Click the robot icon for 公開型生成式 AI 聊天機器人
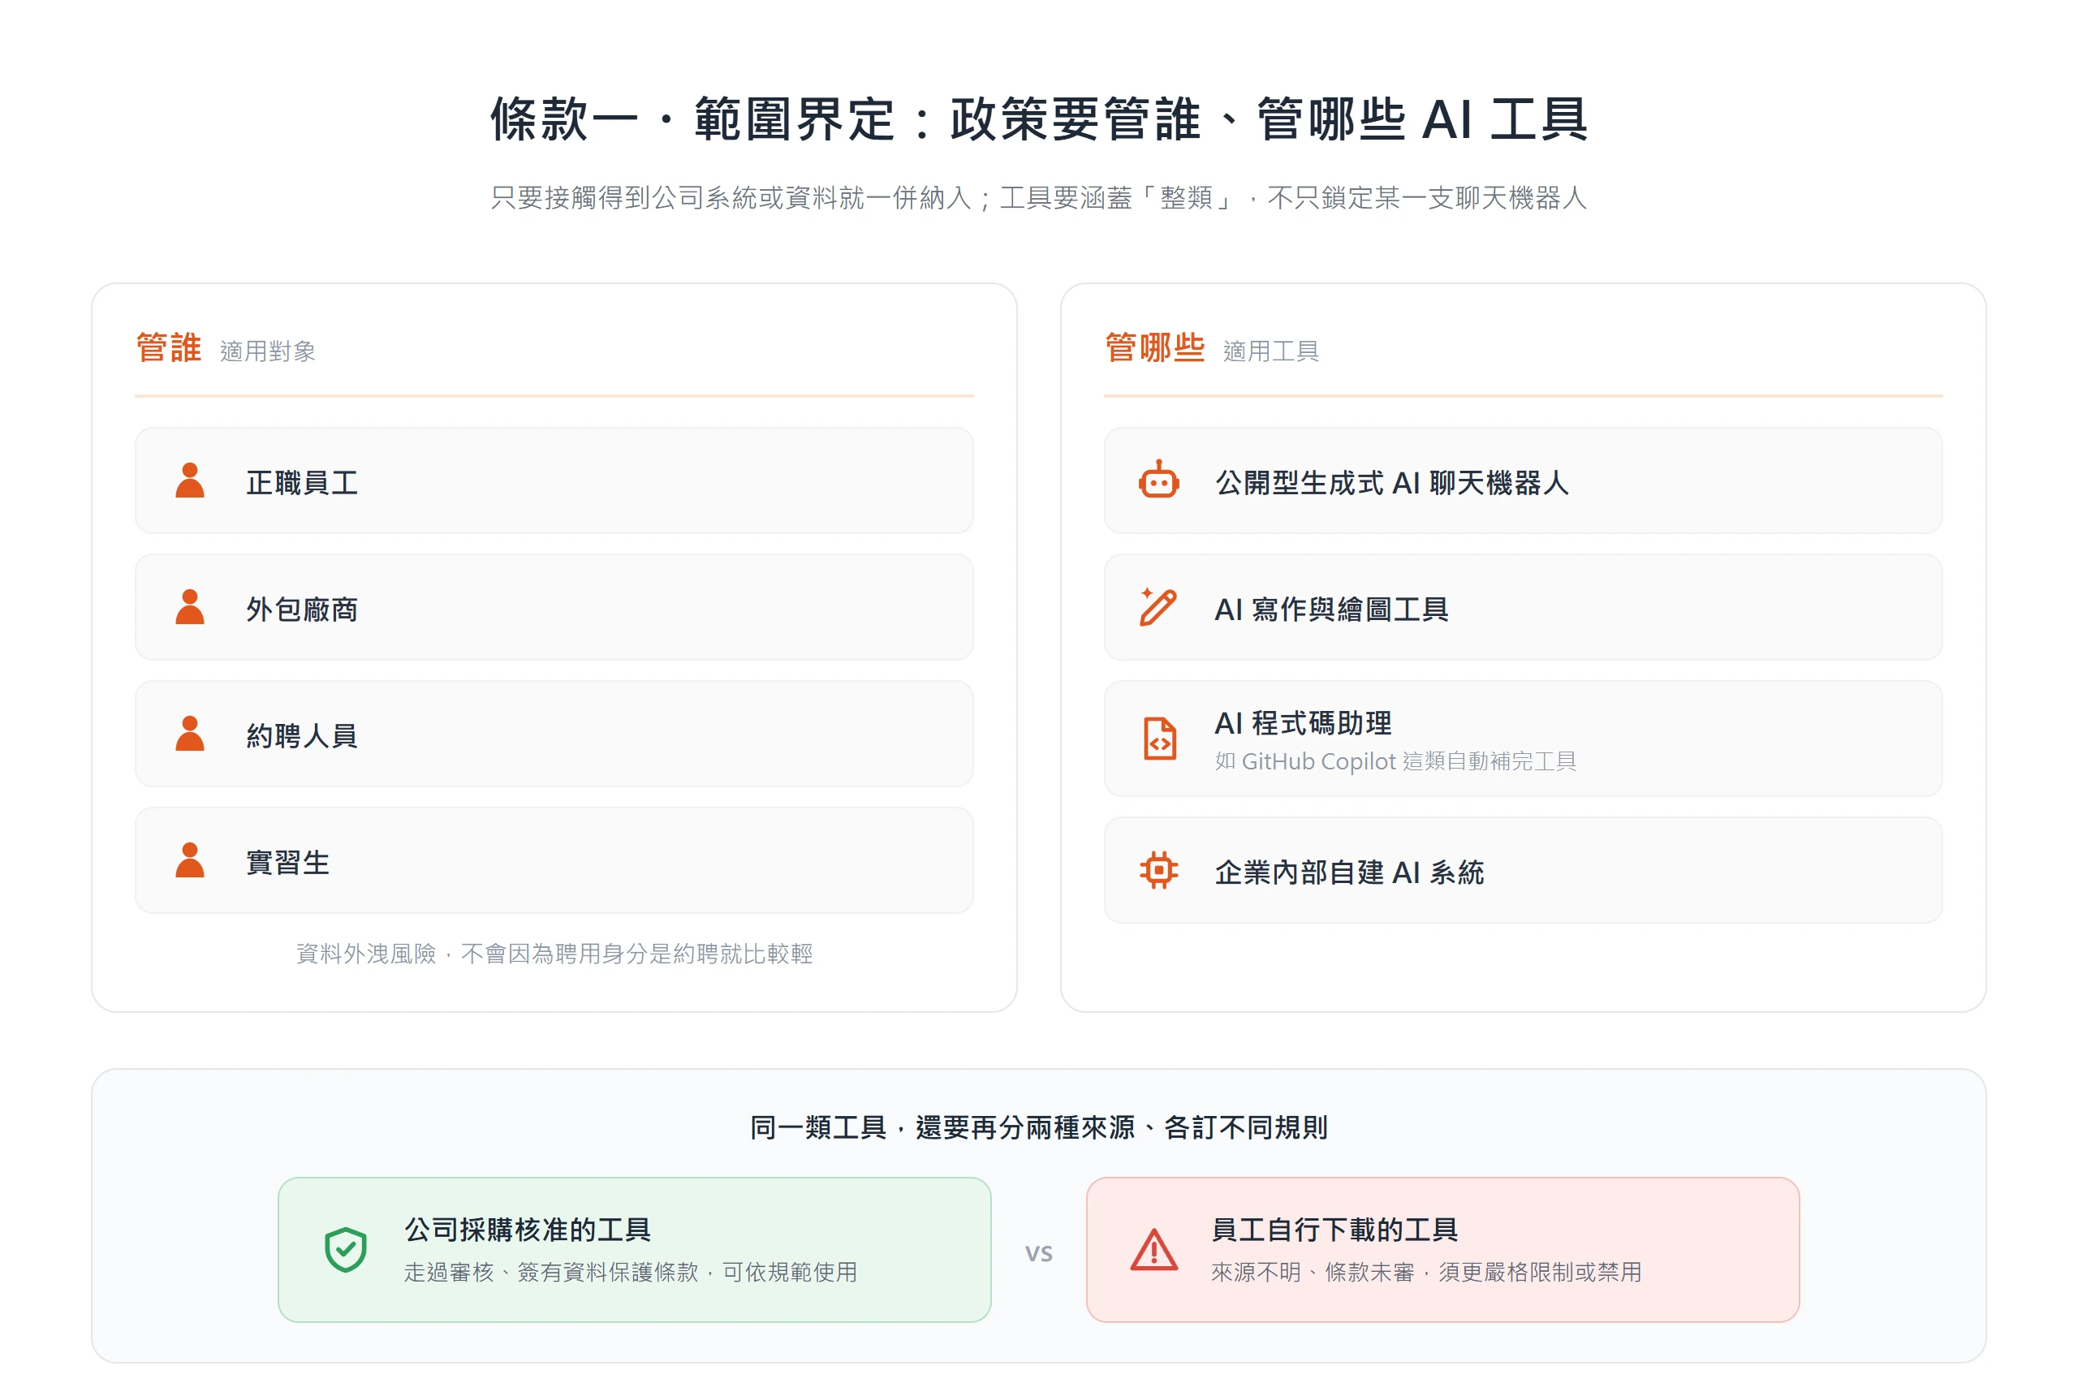The height and width of the screenshot is (1383, 2078). click(1159, 480)
